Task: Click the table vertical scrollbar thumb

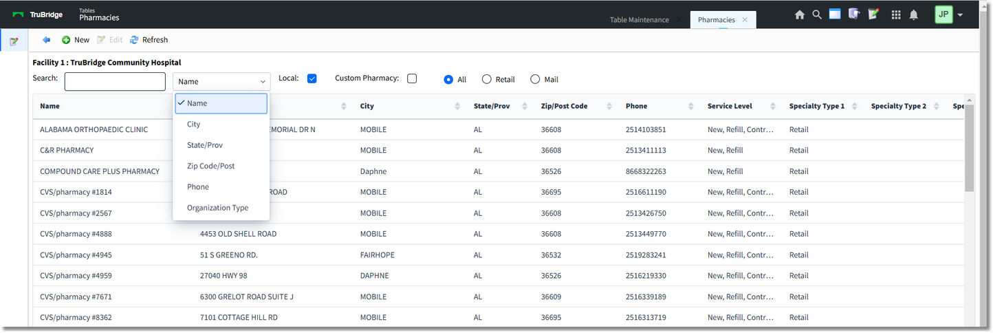Action: click(969, 148)
